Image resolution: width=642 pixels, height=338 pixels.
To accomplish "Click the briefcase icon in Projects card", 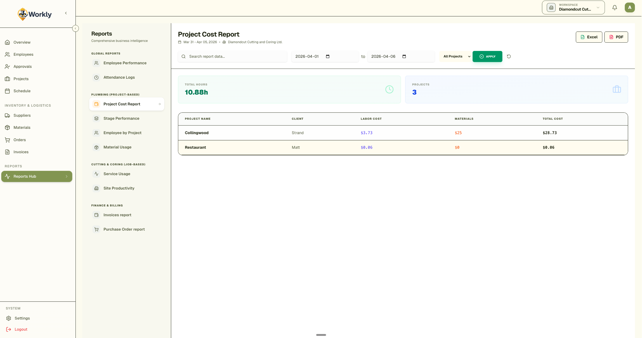I will 616,89.
